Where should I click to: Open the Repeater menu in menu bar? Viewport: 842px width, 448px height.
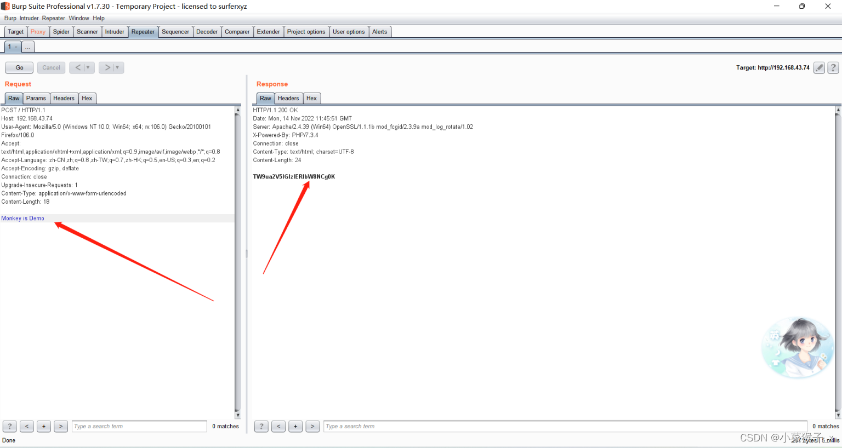[53, 18]
